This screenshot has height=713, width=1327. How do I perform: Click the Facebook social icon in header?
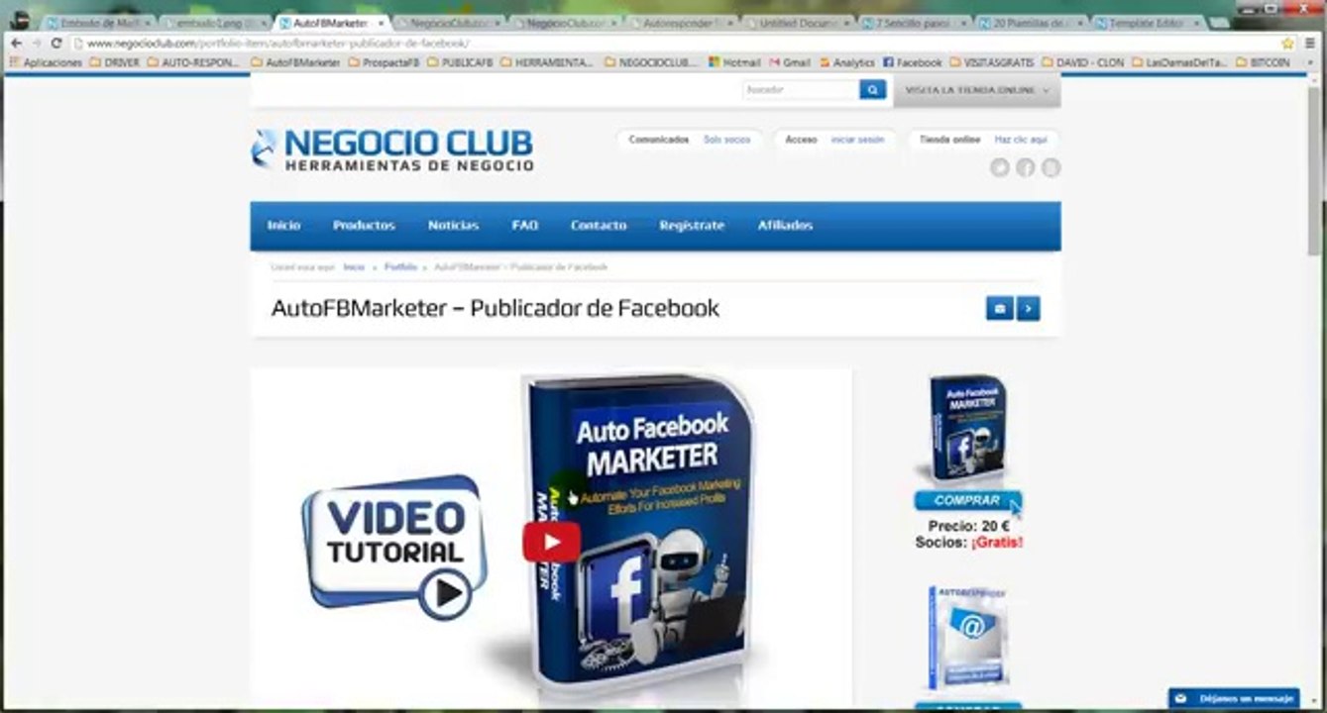(1026, 167)
